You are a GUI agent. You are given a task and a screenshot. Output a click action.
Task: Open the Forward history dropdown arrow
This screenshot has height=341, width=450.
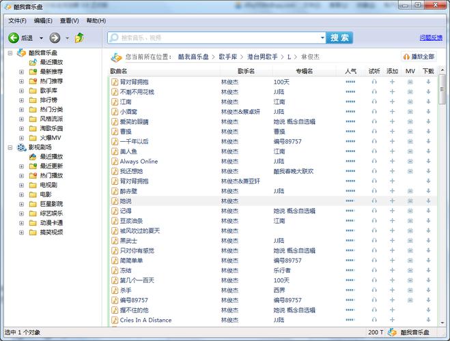coord(67,38)
